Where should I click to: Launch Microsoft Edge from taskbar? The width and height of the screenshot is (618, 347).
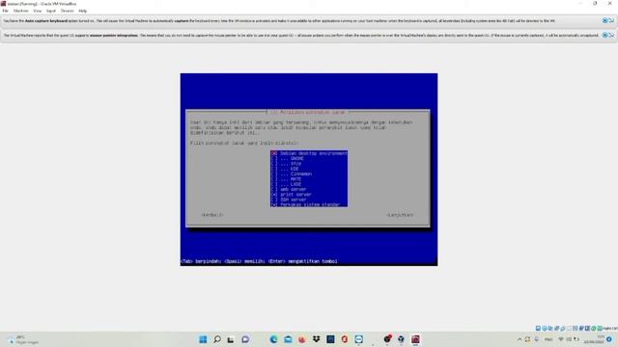273,339
